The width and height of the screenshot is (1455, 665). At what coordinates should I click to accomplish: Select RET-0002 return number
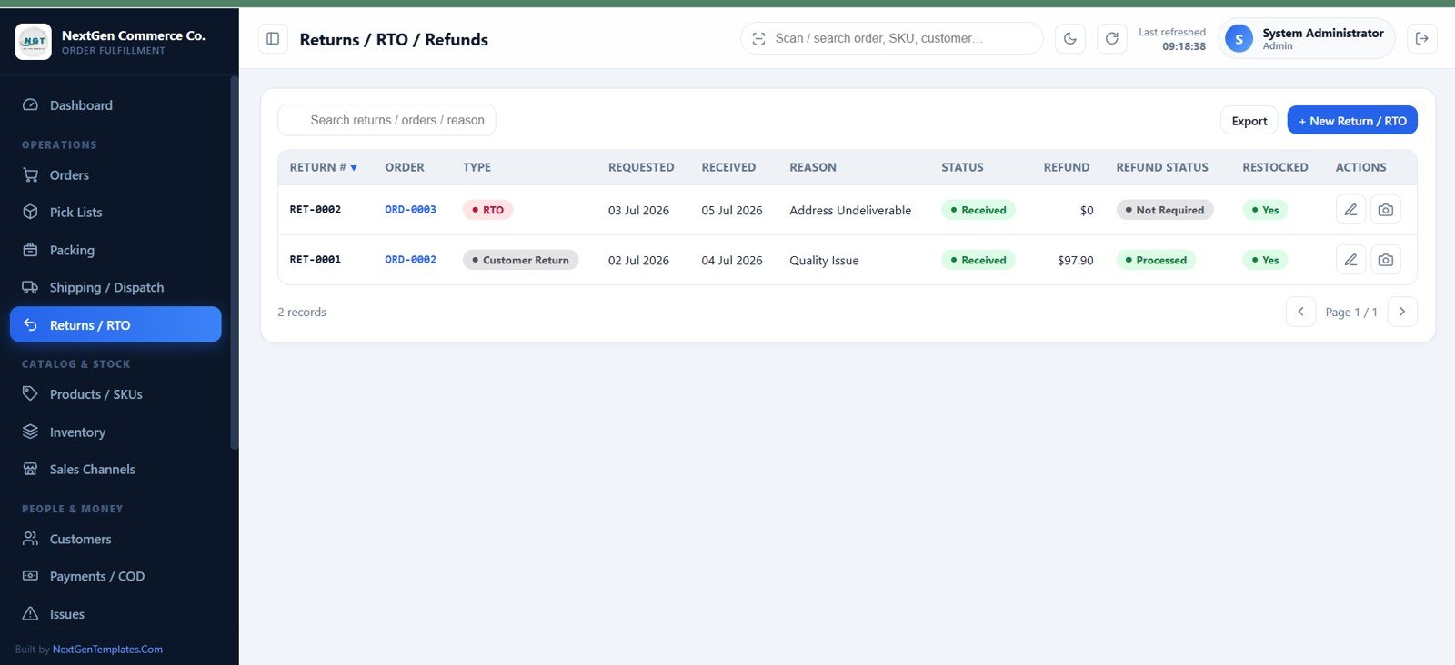click(x=316, y=210)
